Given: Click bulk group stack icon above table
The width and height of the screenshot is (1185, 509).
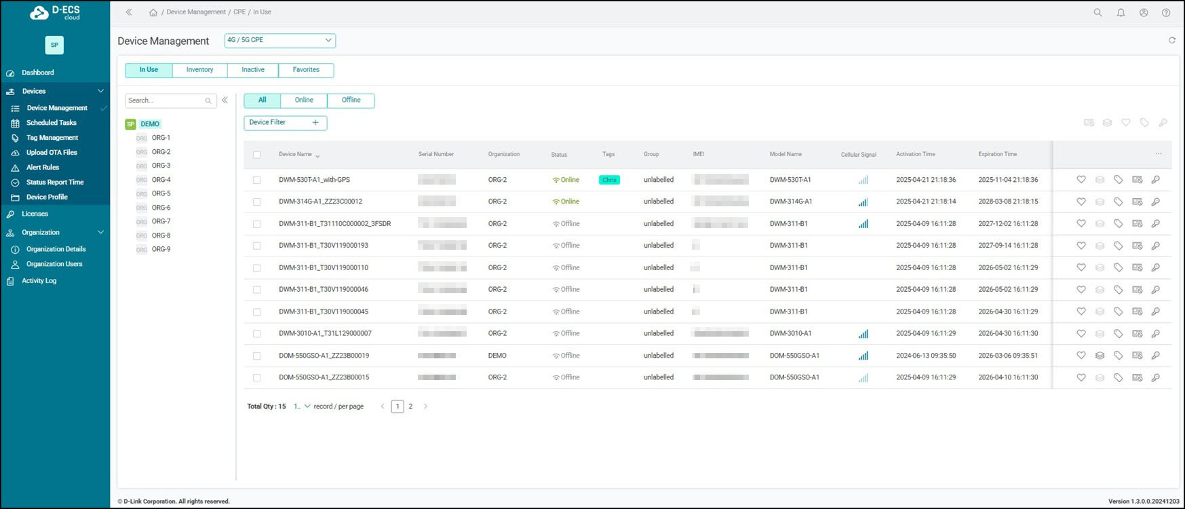Looking at the screenshot, I should (x=1107, y=123).
